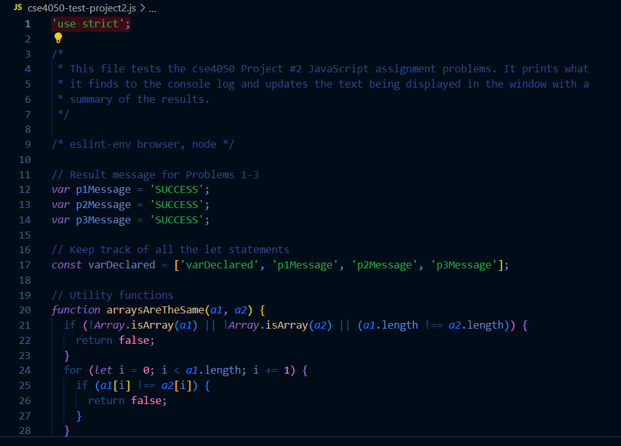This screenshot has width=621, height=446.
Task: Click line number 12 in the gutter
Action: [x=25, y=190]
